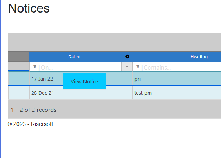This screenshot has height=158, width=221.
Task: Click the gray grid corner header cell
Action: tap(18, 57)
